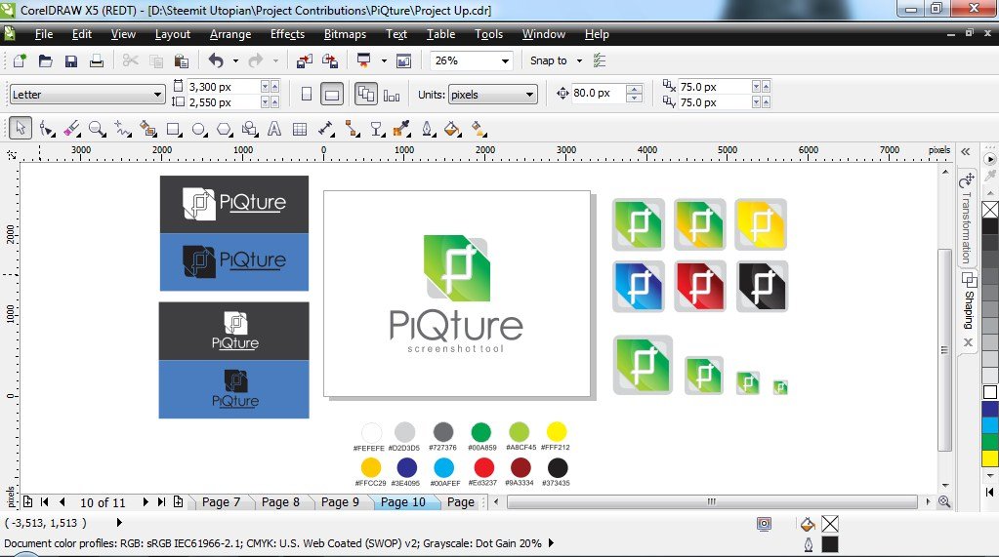
Task: Select the Table tool
Action: pos(300,129)
